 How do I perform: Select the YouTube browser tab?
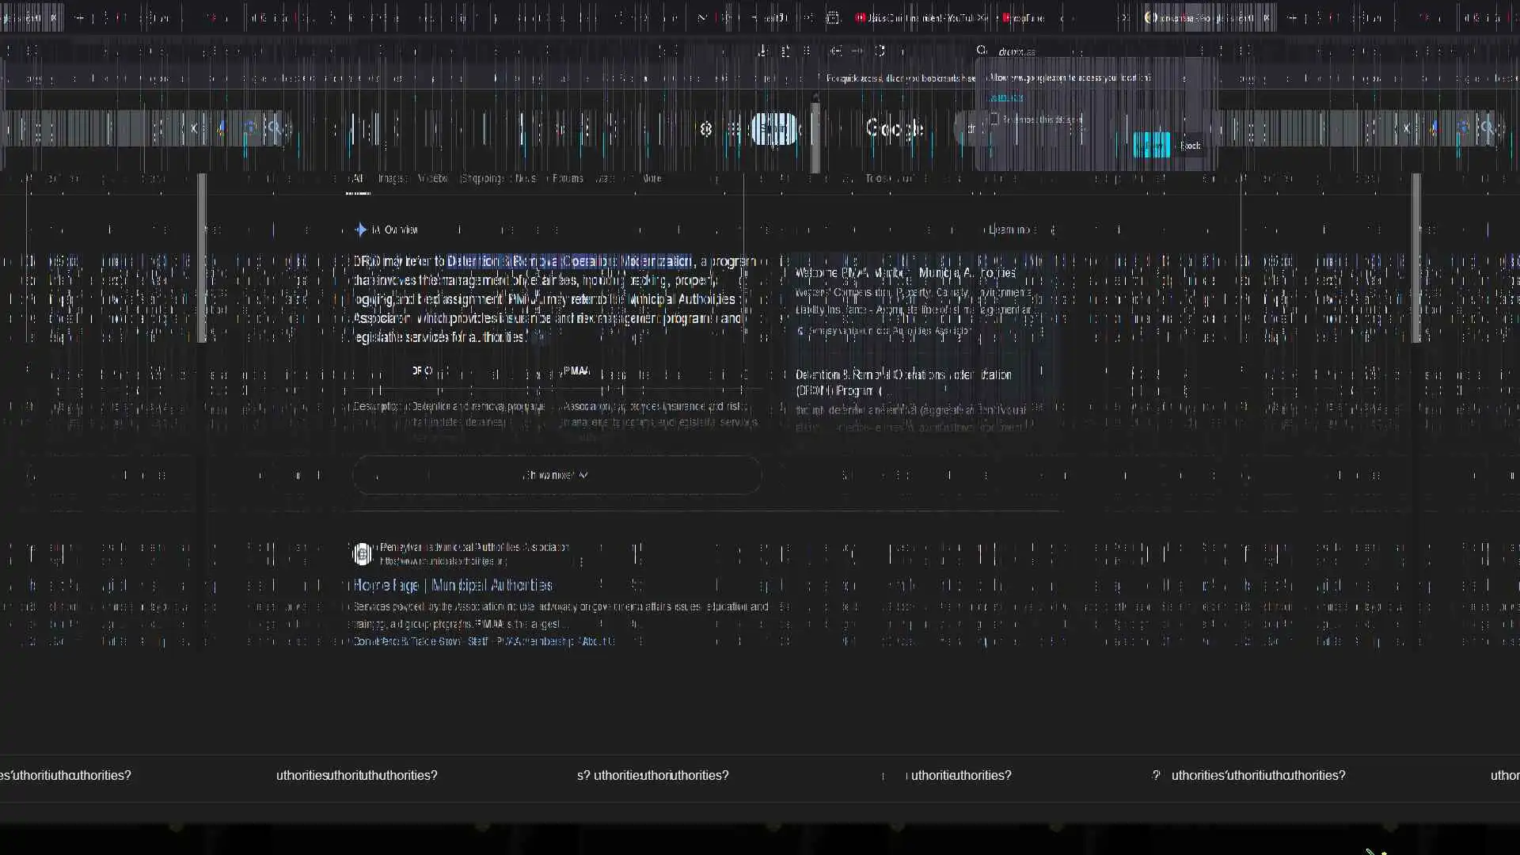coord(918,17)
